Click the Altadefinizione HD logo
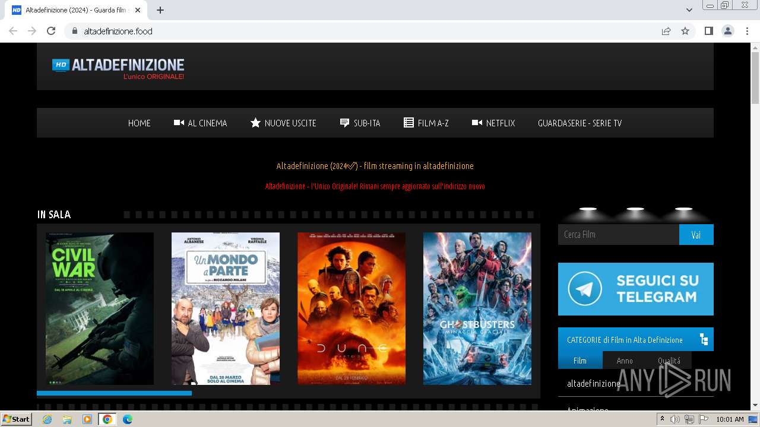This screenshot has width=760, height=427. tap(118, 69)
